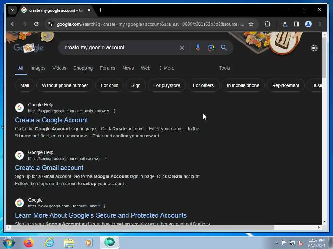Viewport: 333px width, 249px height.
Task: Click the vertical page scrollbar
Action: pyautogui.click(x=324, y=58)
